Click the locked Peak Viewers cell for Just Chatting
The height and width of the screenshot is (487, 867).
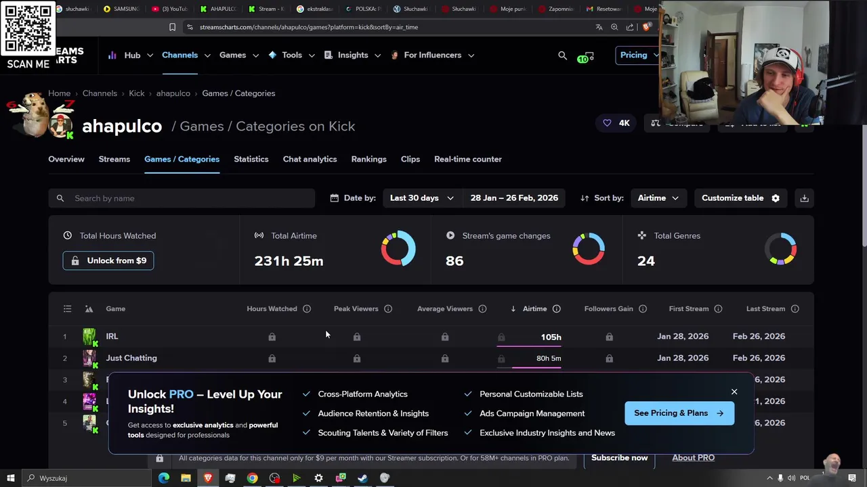[357, 358]
